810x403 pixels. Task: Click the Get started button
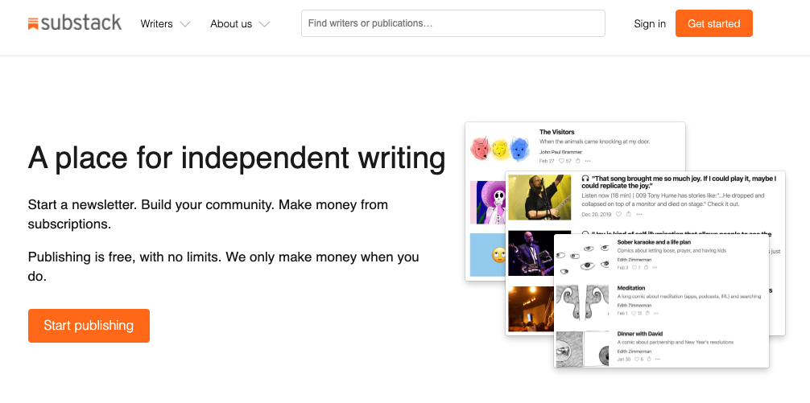coord(714,24)
